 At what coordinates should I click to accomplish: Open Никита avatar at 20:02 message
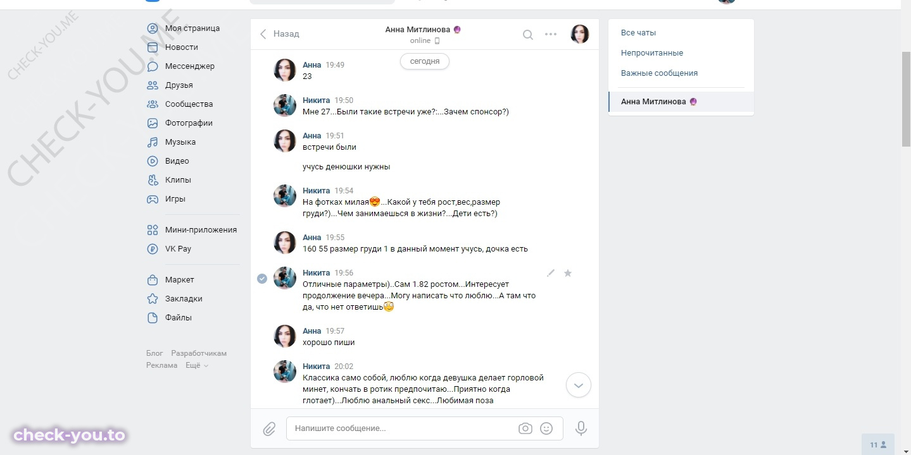click(x=285, y=372)
